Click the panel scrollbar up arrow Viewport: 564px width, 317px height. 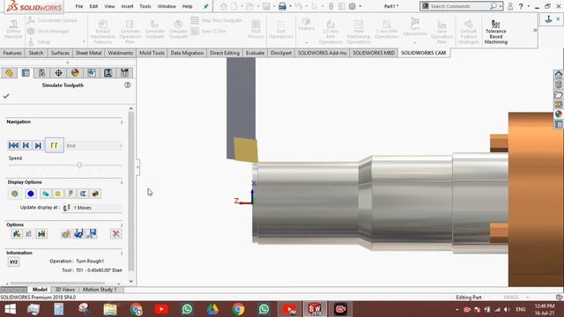131,108
